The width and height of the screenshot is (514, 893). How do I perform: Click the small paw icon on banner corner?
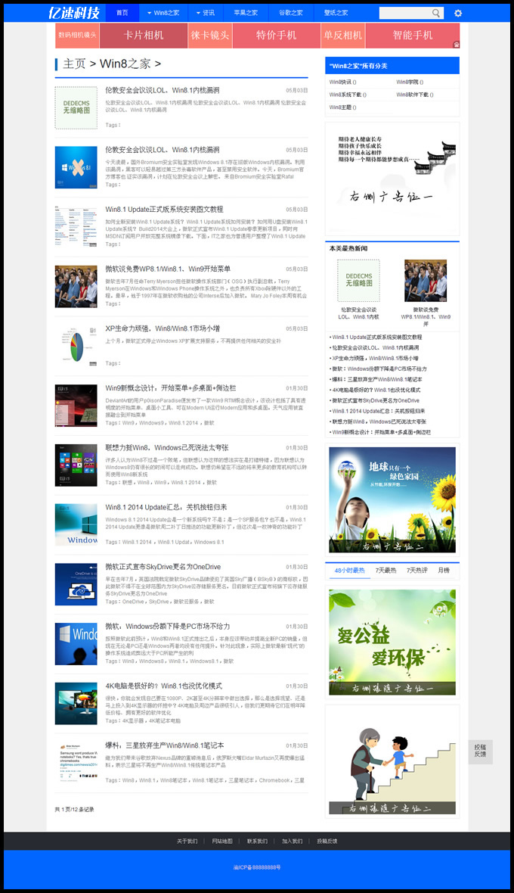point(456,44)
